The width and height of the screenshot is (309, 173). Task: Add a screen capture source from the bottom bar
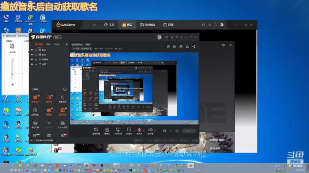[x=96, y=131]
